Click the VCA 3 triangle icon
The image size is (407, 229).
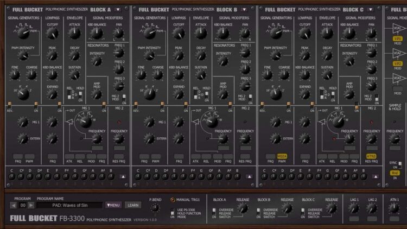click(398, 78)
